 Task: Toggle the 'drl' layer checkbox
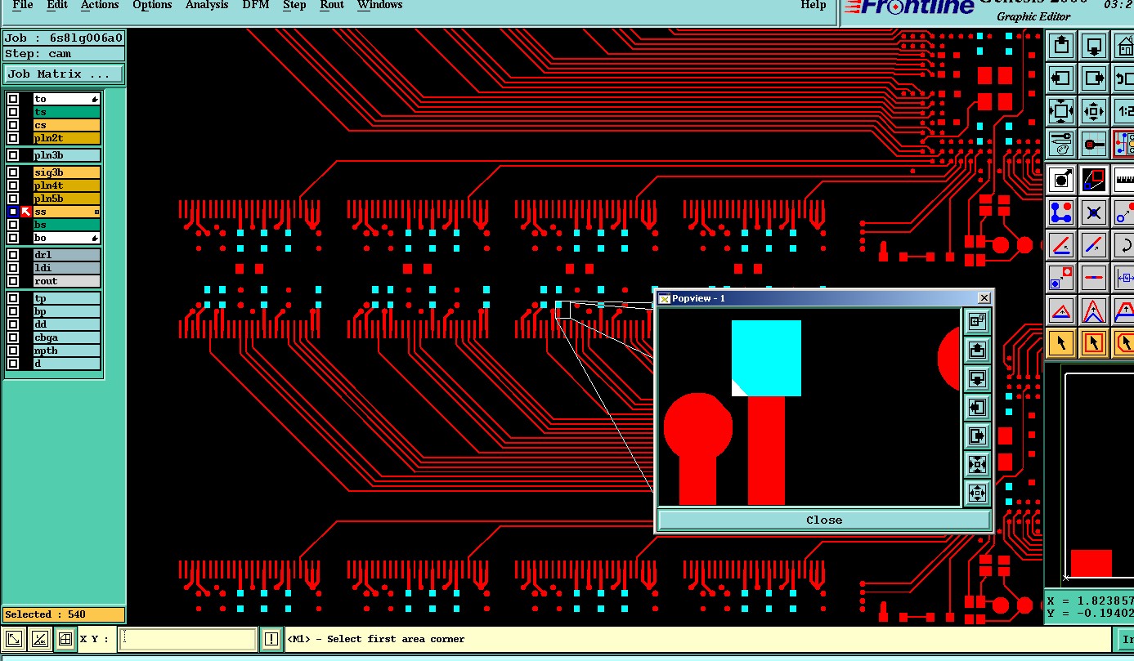[13, 255]
